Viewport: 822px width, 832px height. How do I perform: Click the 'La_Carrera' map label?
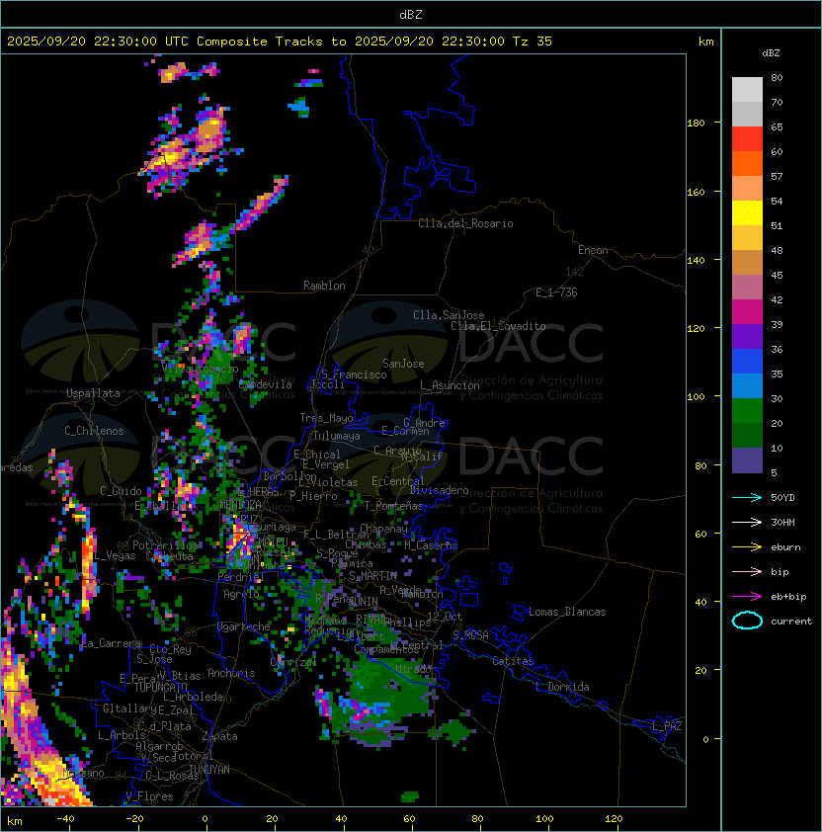coord(112,643)
